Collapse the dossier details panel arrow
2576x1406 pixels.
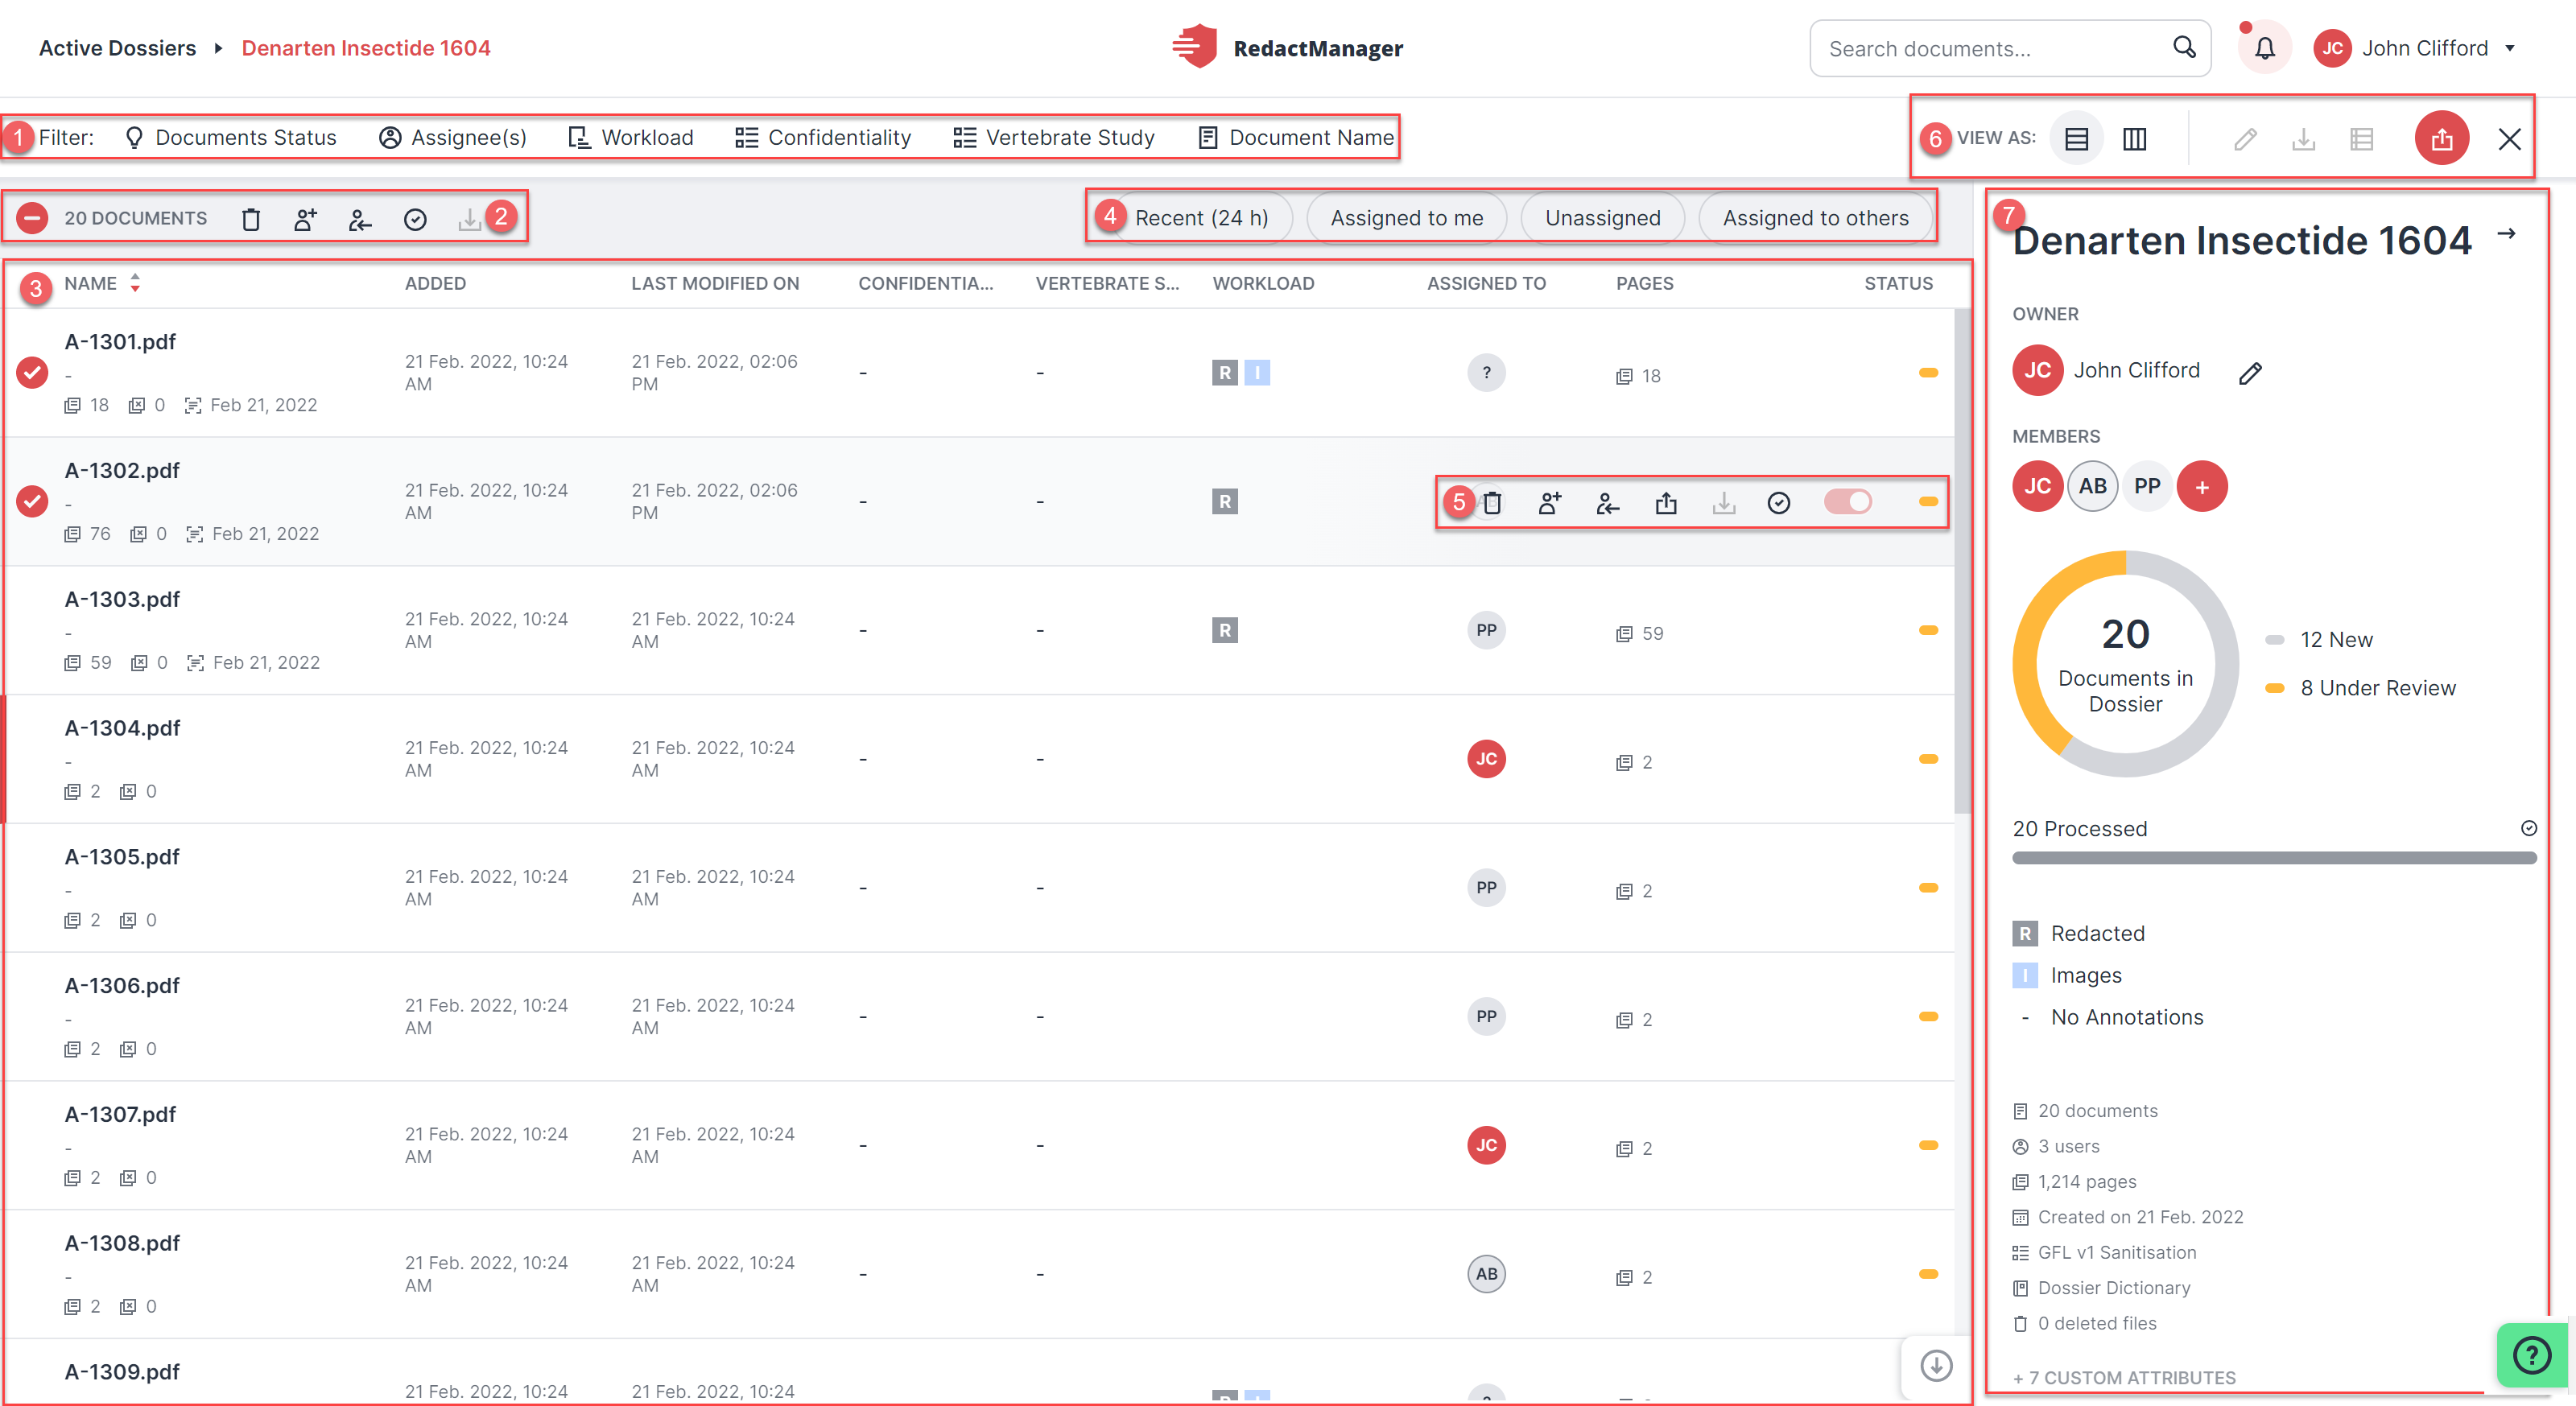tap(2506, 234)
